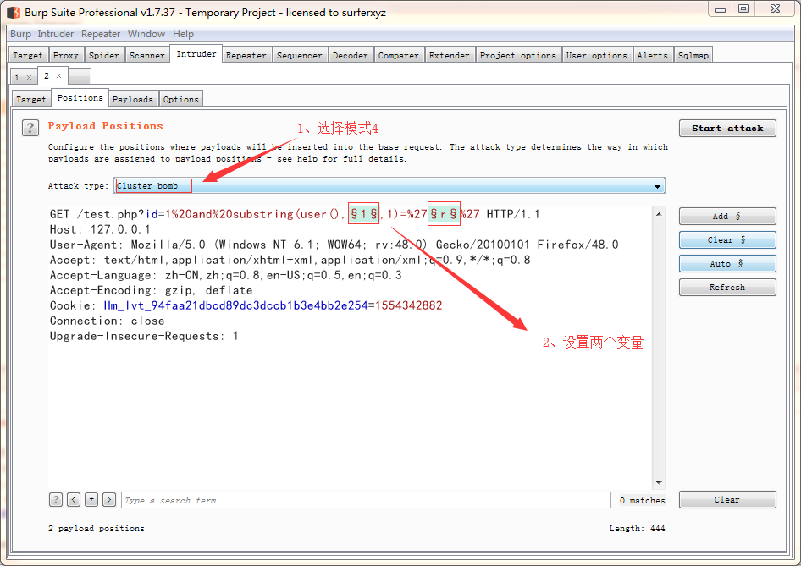Switch to the Decoder tab
Viewport: 801px width, 566px height.
[x=350, y=55]
